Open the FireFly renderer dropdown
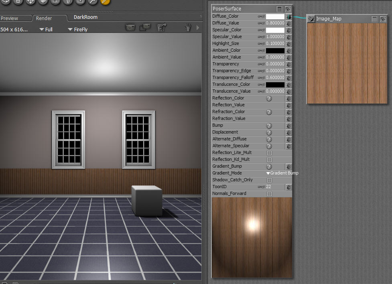392x284 pixels. tap(78, 30)
